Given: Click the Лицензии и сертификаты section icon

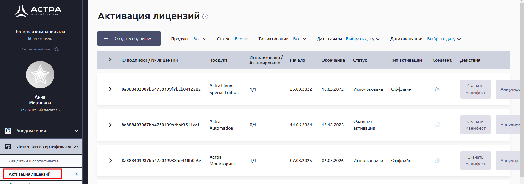Looking at the screenshot, I should click(x=8, y=146).
